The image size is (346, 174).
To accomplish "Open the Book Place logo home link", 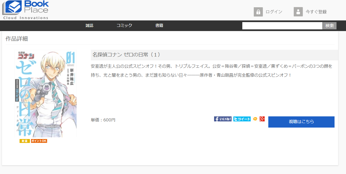I will coord(25,10).
